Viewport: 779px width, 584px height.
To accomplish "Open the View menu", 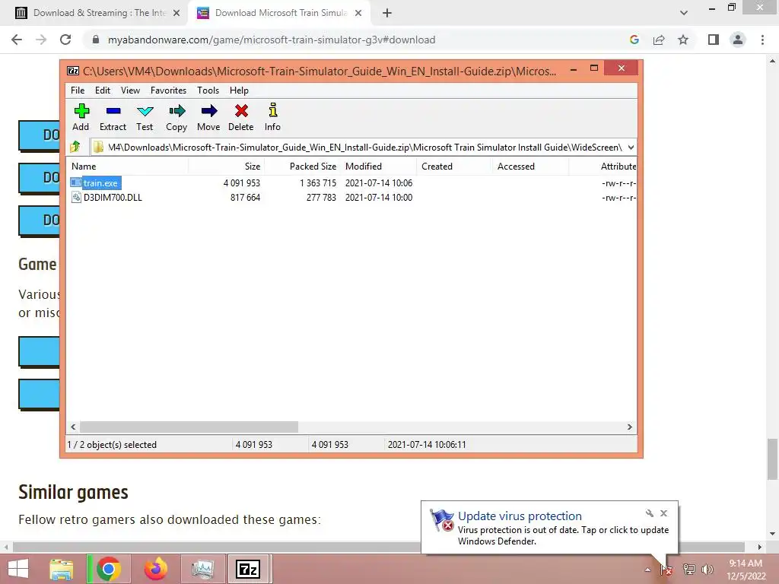I will [x=130, y=90].
